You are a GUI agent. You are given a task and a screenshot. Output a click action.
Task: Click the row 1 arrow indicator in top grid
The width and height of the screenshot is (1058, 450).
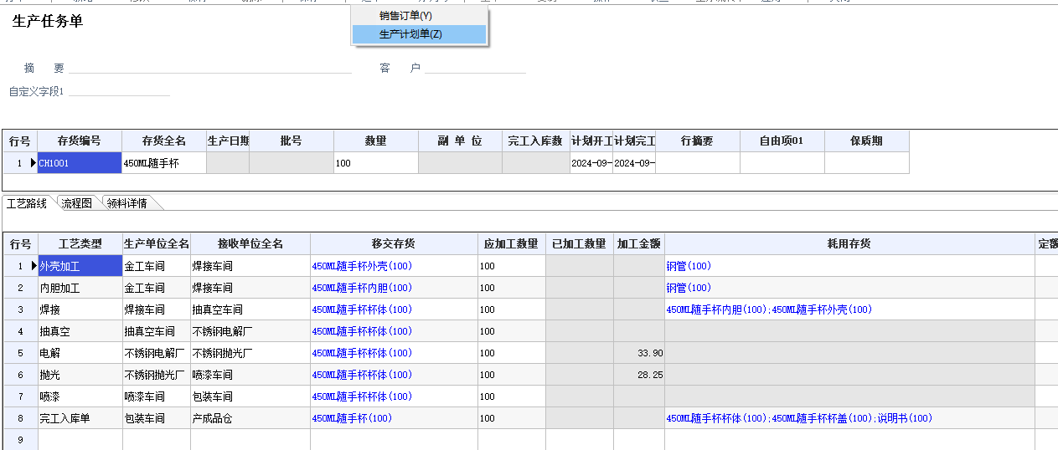tap(34, 163)
